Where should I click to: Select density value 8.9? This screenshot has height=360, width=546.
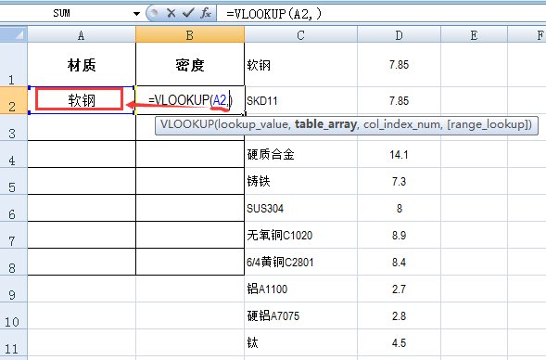pos(399,235)
